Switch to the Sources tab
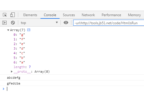The height and width of the screenshot is (105, 144). click(69, 15)
